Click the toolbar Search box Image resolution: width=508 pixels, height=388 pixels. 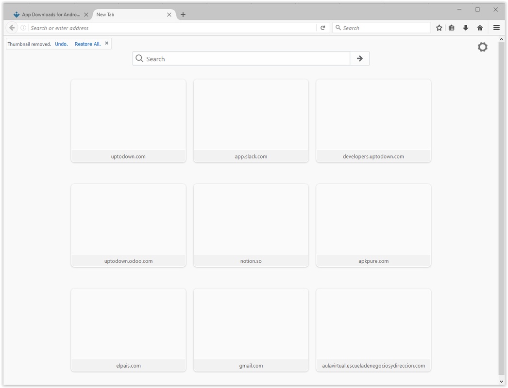pyautogui.click(x=384, y=28)
